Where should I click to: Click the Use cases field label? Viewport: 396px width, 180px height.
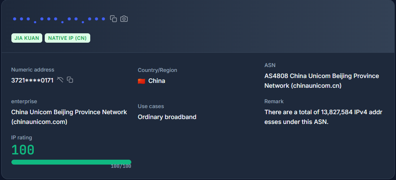pyautogui.click(x=151, y=106)
